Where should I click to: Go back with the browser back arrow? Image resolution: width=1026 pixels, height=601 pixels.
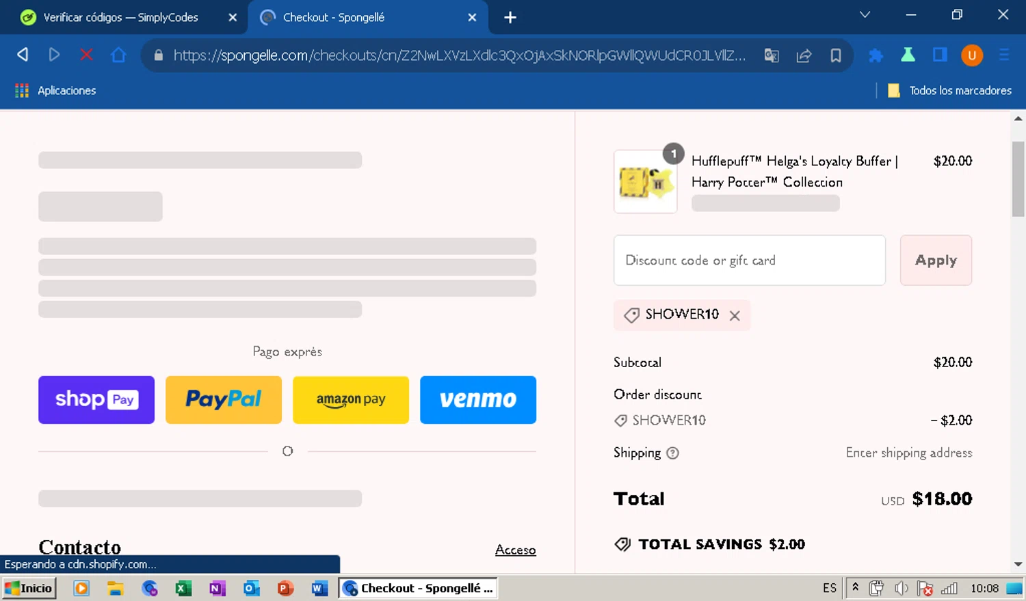23,55
